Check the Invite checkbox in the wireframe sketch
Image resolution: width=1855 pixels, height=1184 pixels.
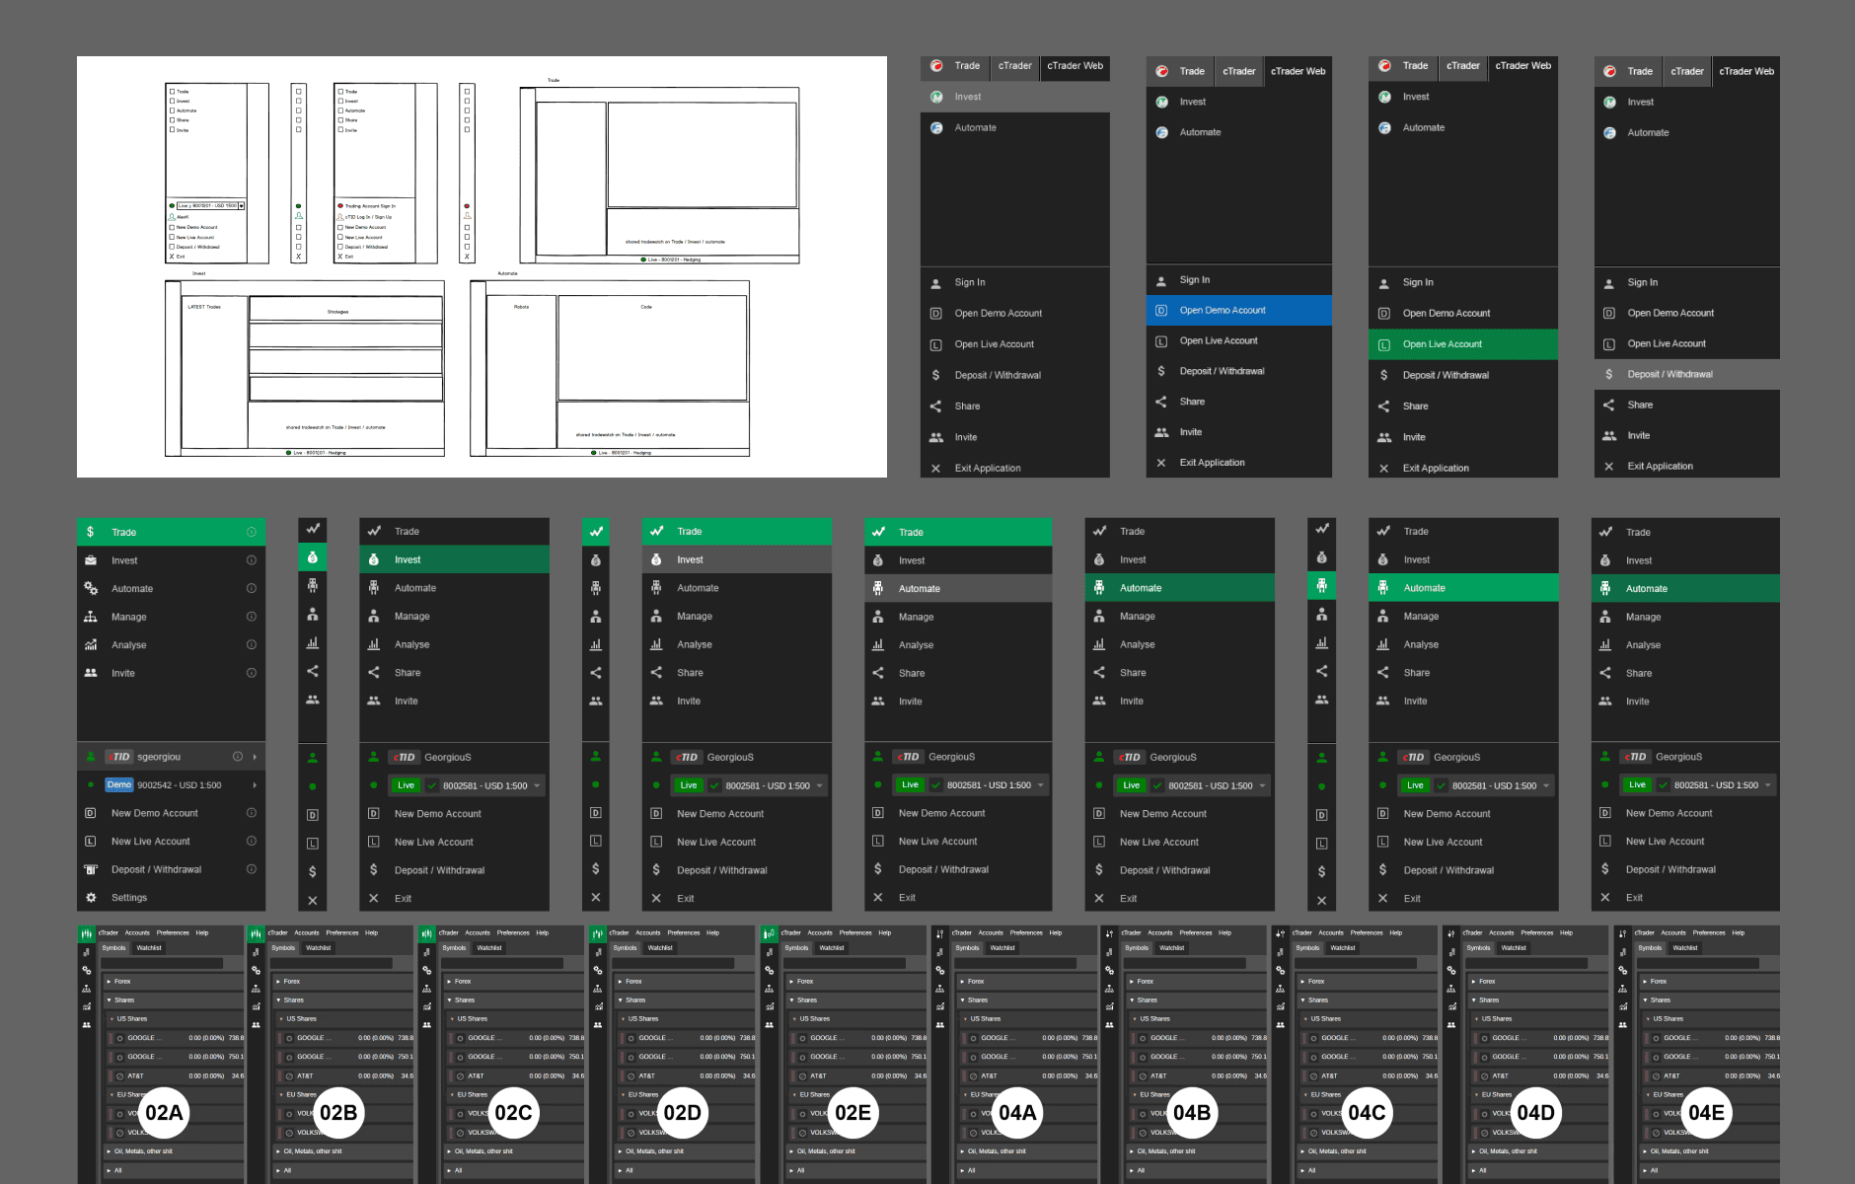click(173, 129)
